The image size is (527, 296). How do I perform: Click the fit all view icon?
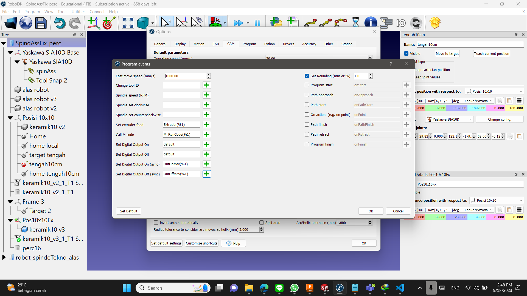(x=128, y=23)
